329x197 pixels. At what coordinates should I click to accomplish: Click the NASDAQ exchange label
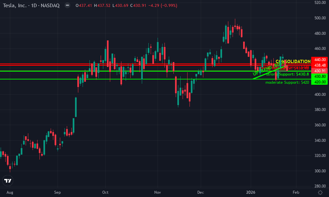(x=50, y=5)
